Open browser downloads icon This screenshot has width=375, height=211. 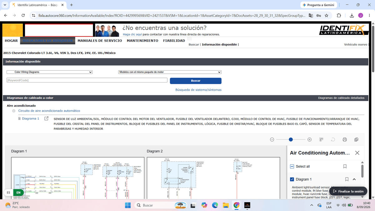click(352, 15)
